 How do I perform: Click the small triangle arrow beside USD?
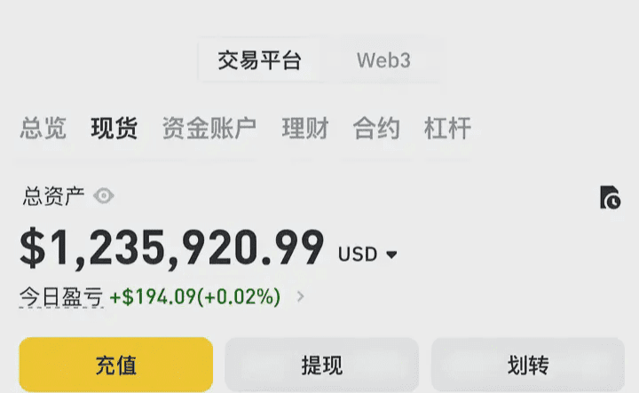391,255
